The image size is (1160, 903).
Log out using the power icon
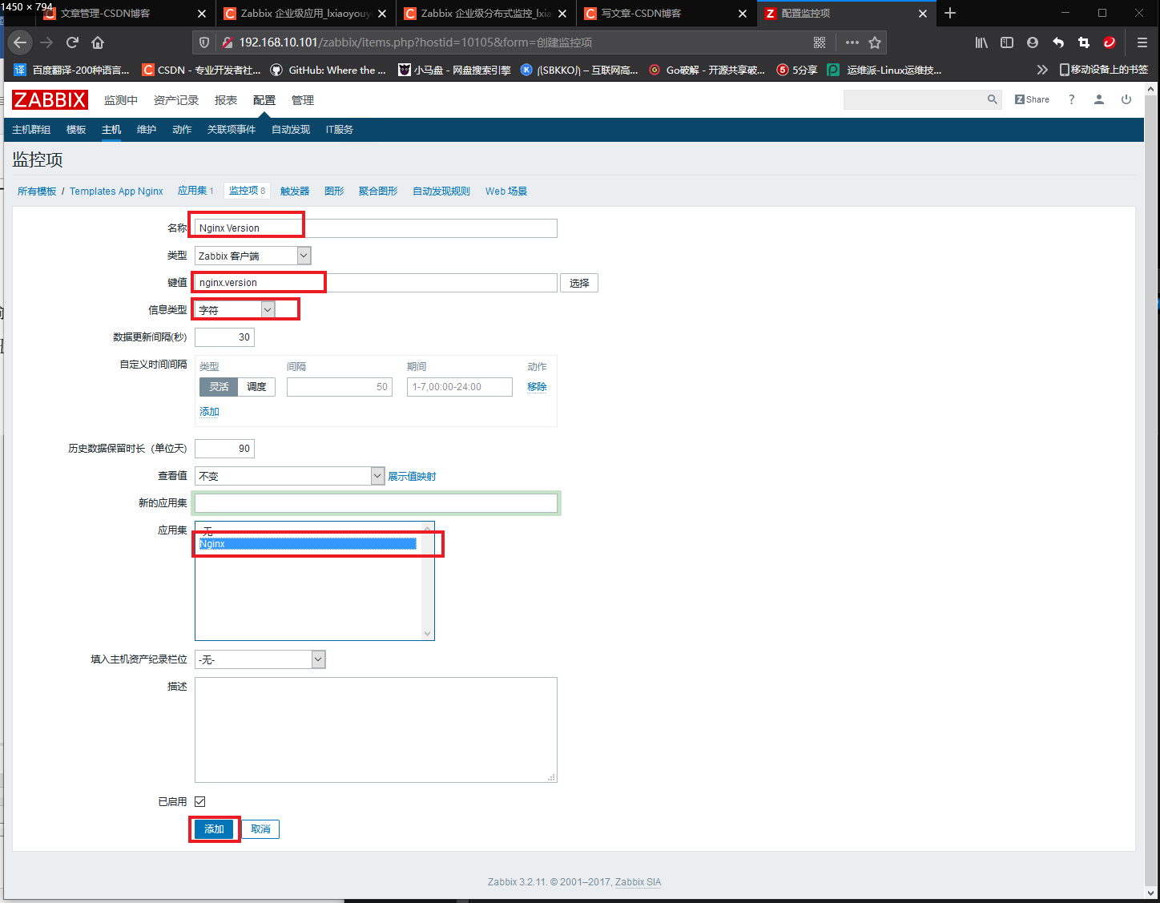click(x=1126, y=99)
